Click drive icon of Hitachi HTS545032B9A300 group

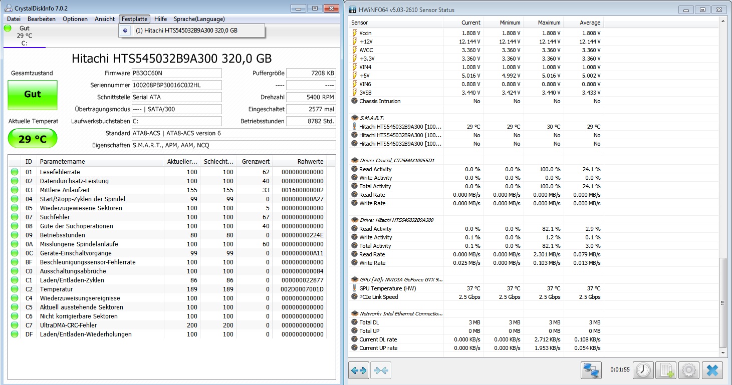pos(355,220)
